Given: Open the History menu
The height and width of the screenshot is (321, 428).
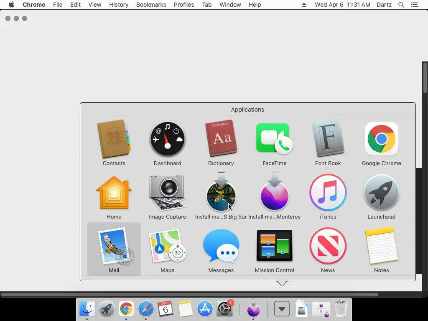Looking at the screenshot, I should (x=119, y=5).
